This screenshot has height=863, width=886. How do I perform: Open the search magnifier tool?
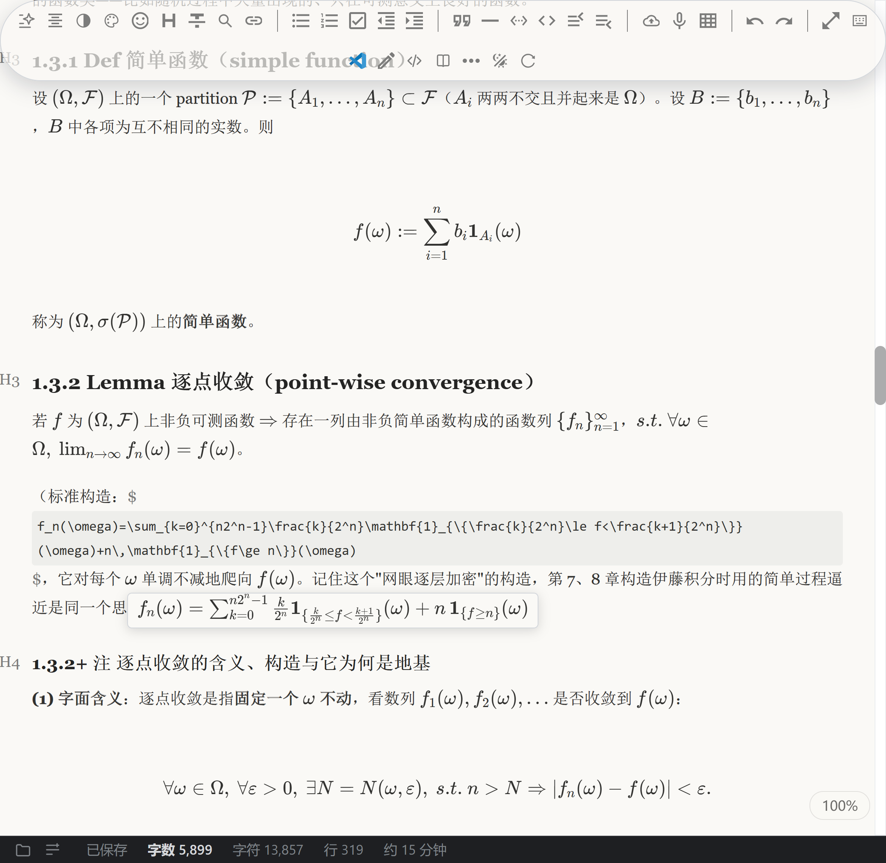225,21
